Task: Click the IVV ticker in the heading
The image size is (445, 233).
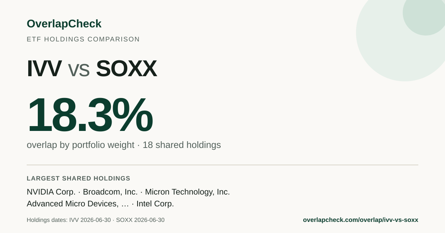Action: [44, 68]
